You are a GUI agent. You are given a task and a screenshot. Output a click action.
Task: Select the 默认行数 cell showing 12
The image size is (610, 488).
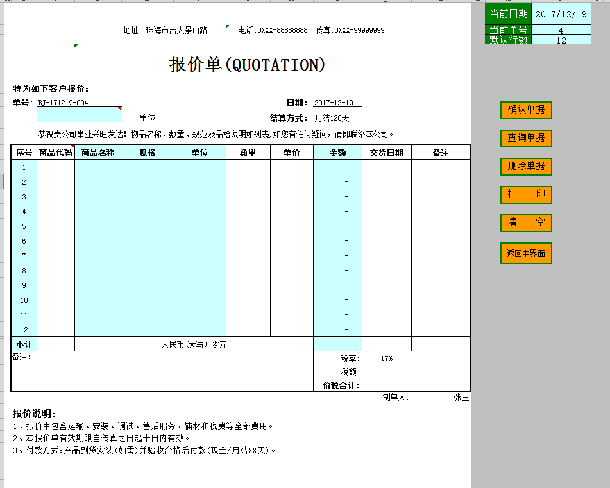(x=561, y=40)
